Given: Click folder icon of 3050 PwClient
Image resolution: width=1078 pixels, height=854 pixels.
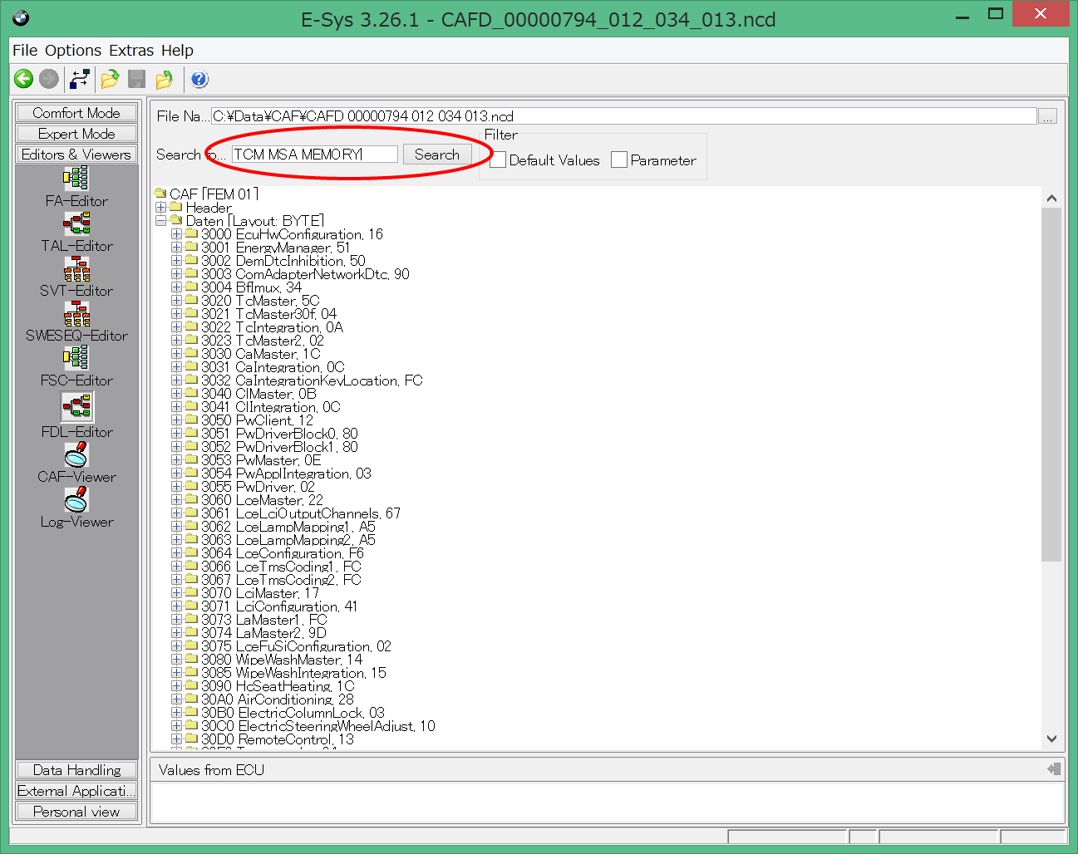Looking at the screenshot, I should (192, 420).
